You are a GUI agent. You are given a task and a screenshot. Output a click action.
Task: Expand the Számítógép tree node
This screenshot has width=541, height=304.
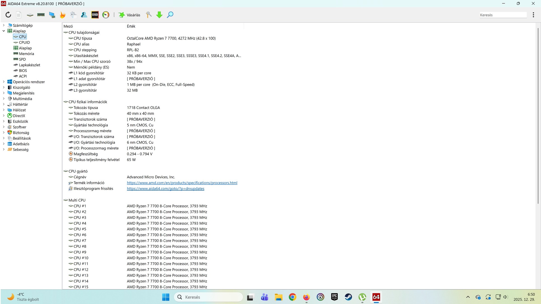click(4, 25)
